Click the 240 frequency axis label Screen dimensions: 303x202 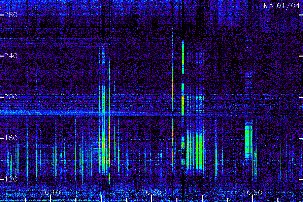click(x=11, y=56)
